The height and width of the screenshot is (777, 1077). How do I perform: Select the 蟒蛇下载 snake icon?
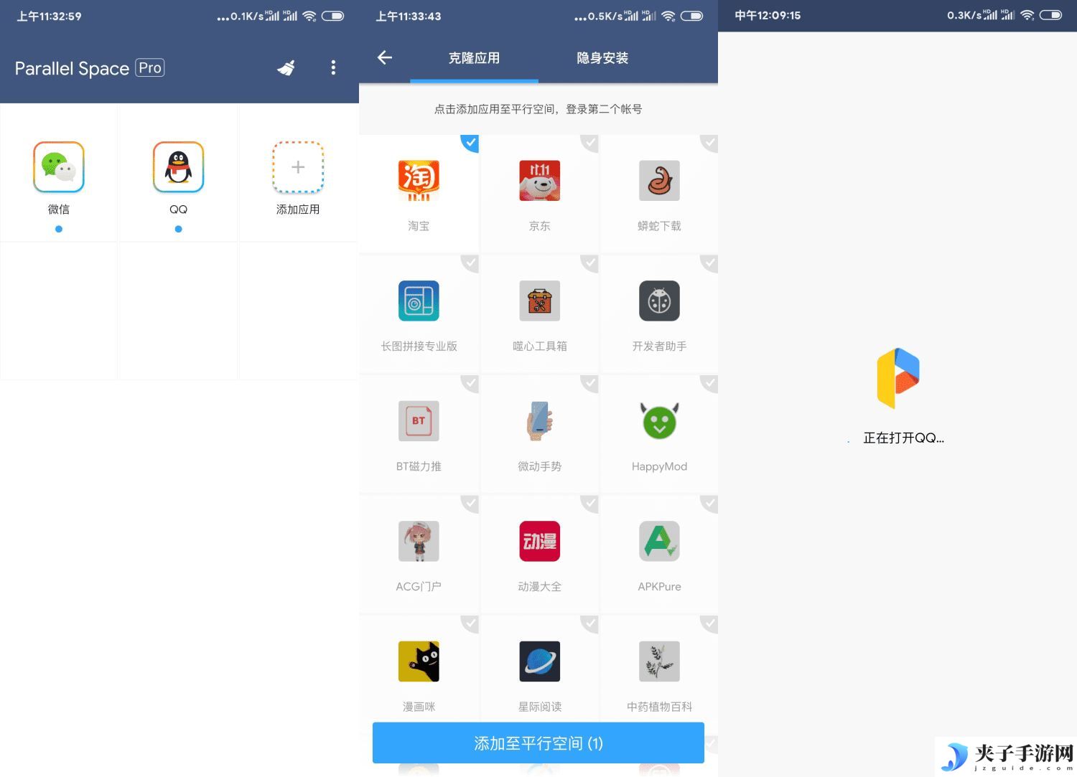(x=659, y=181)
